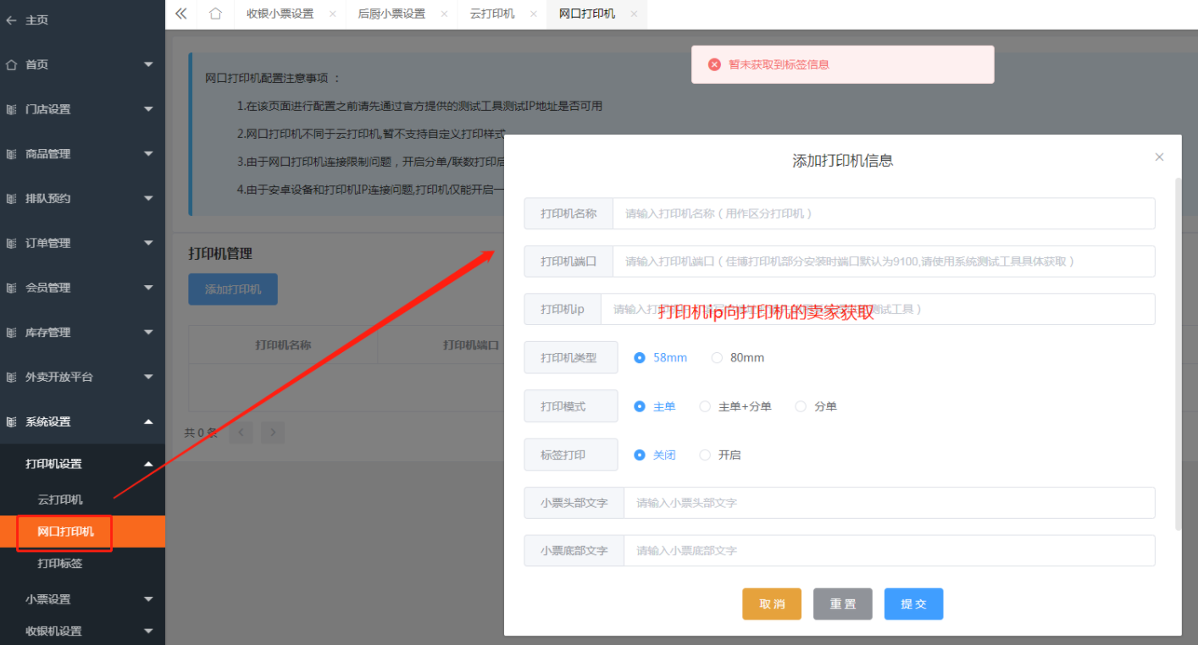Viewport: 1198px width, 645px height.
Task: Switch to 云打印机 tab
Action: click(492, 14)
